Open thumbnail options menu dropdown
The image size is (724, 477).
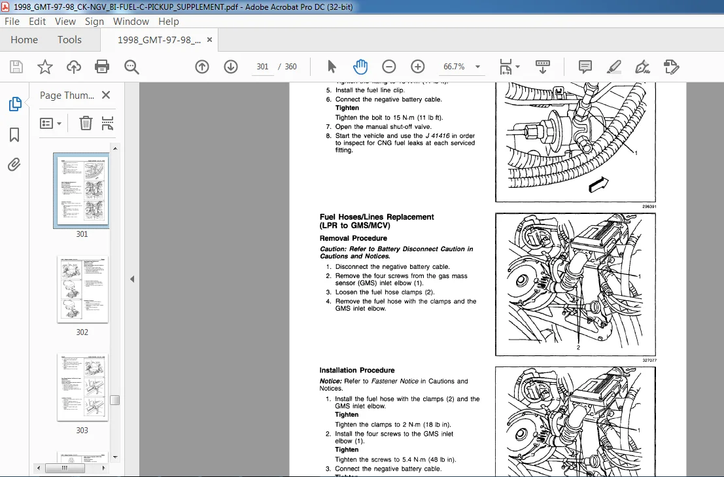point(51,123)
